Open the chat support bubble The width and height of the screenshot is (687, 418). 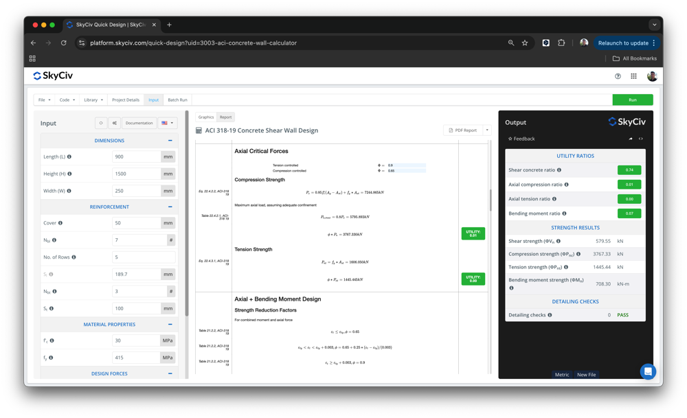pyautogui.click(x=647, y=371)
